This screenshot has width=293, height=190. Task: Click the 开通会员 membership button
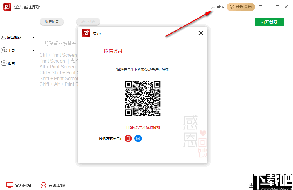(x=241, y=6)
